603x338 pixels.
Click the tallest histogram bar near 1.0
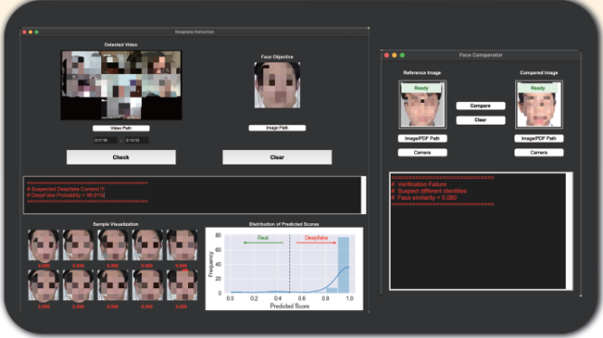[344, 265]
